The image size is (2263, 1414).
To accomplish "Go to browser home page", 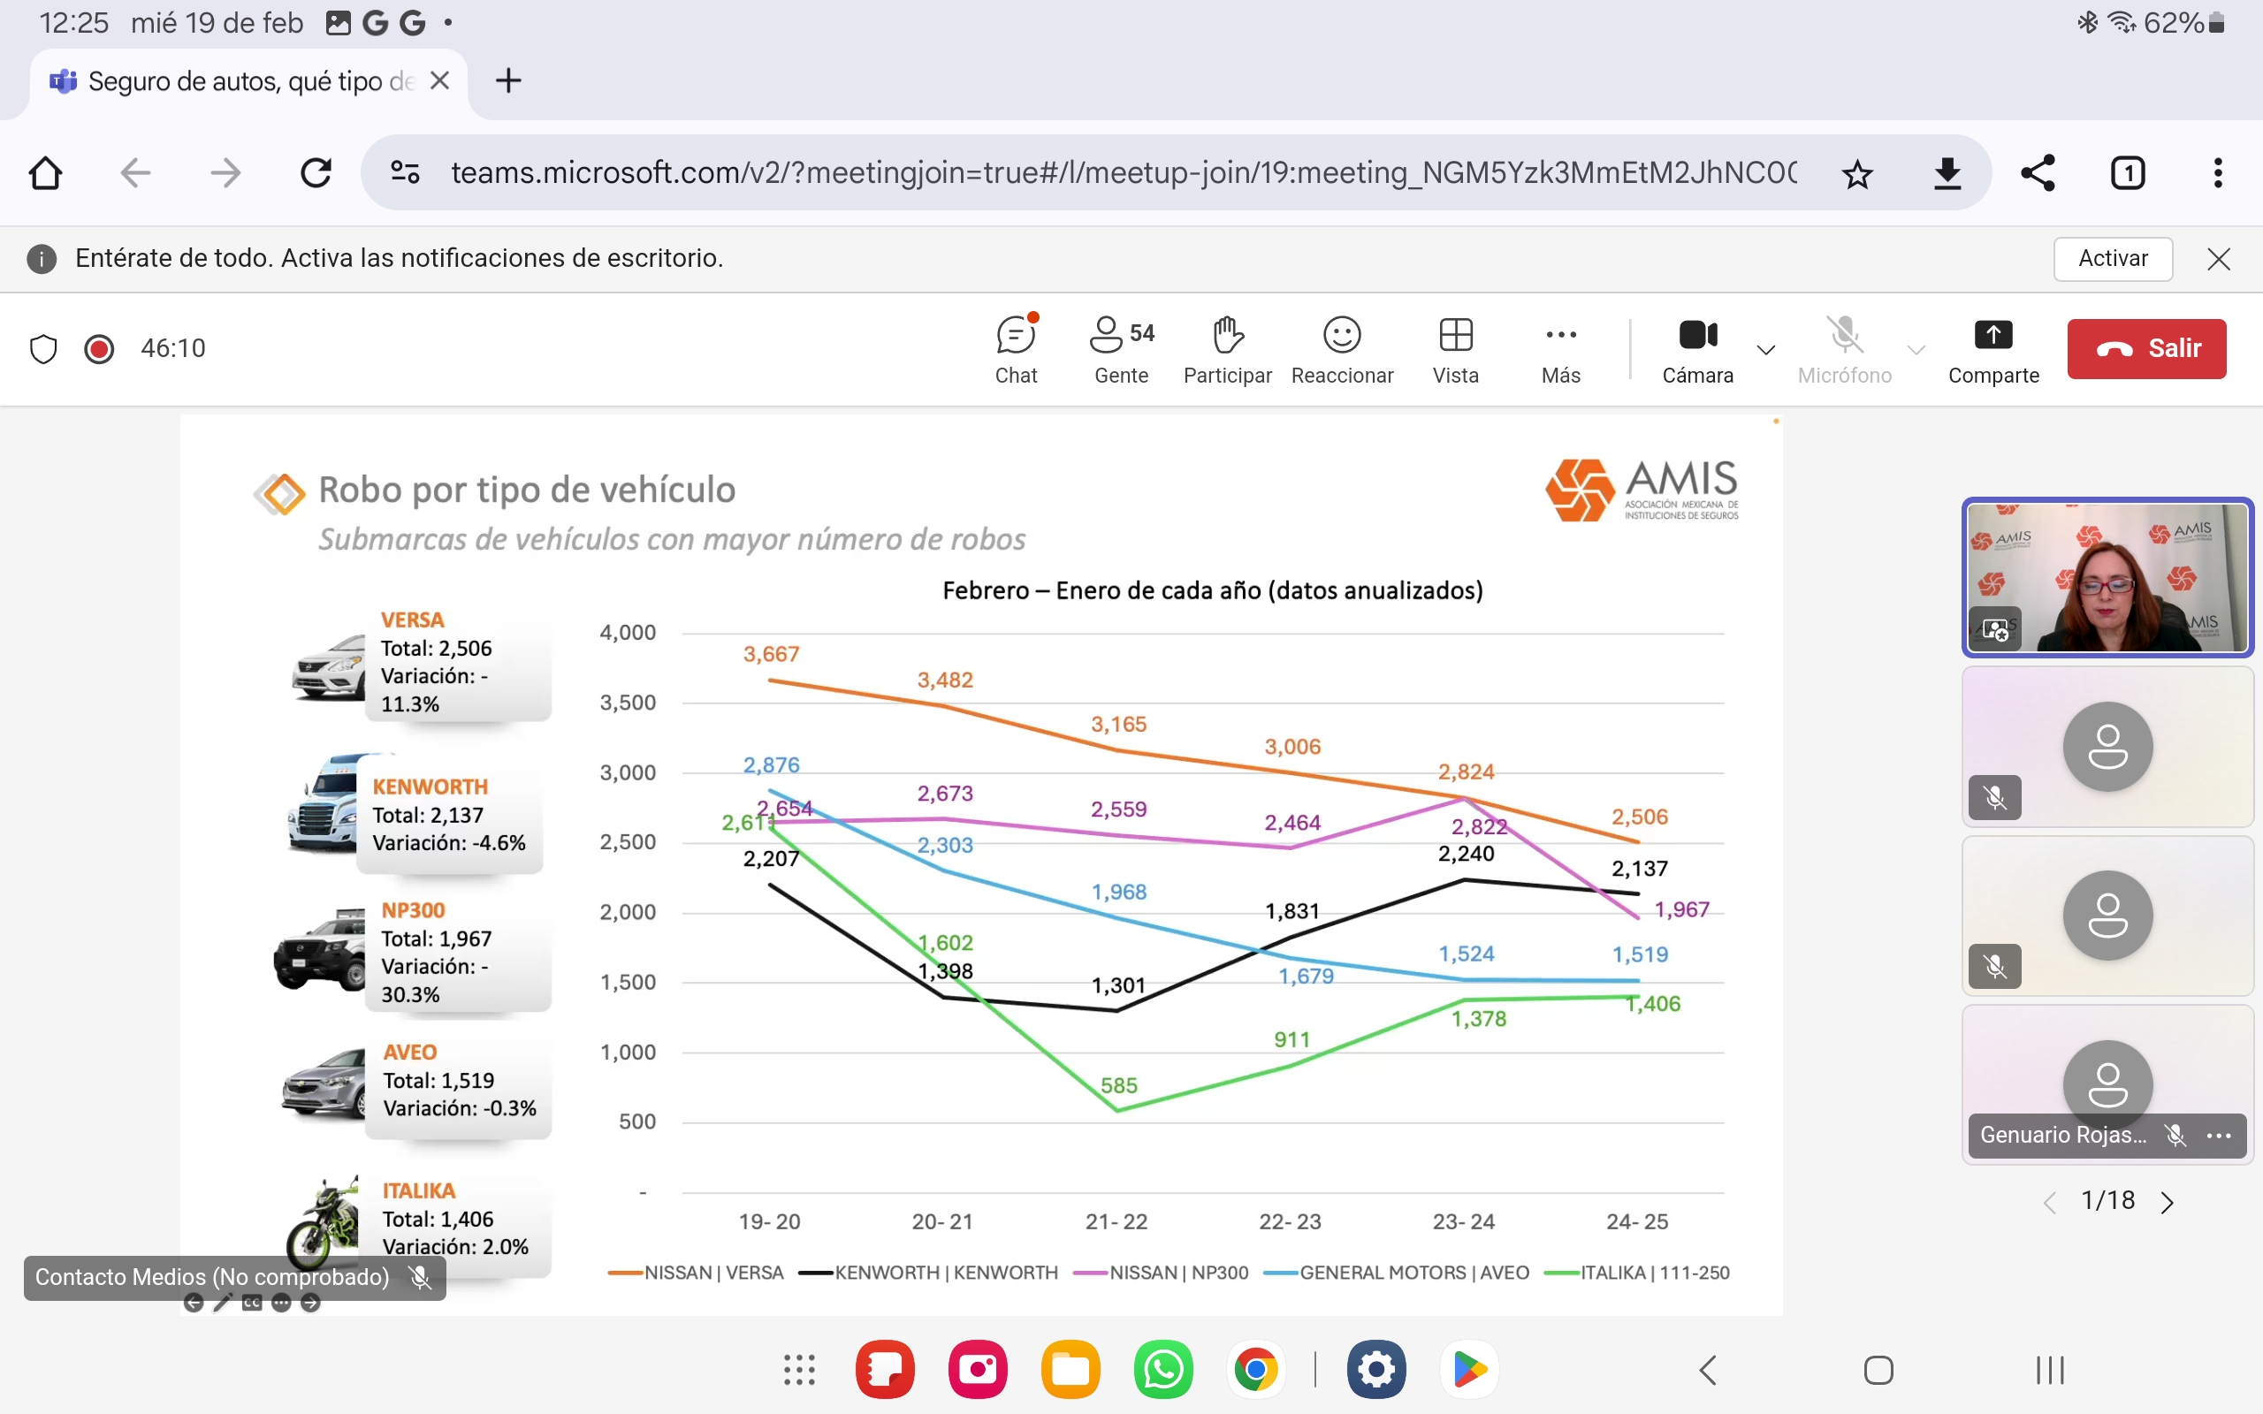I will [45, 173].
